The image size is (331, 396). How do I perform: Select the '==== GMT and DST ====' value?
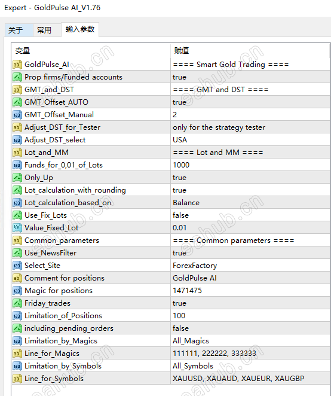point(220,90)
